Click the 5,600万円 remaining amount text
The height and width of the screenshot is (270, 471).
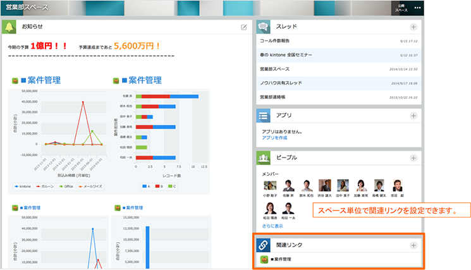tap(137, 46)
